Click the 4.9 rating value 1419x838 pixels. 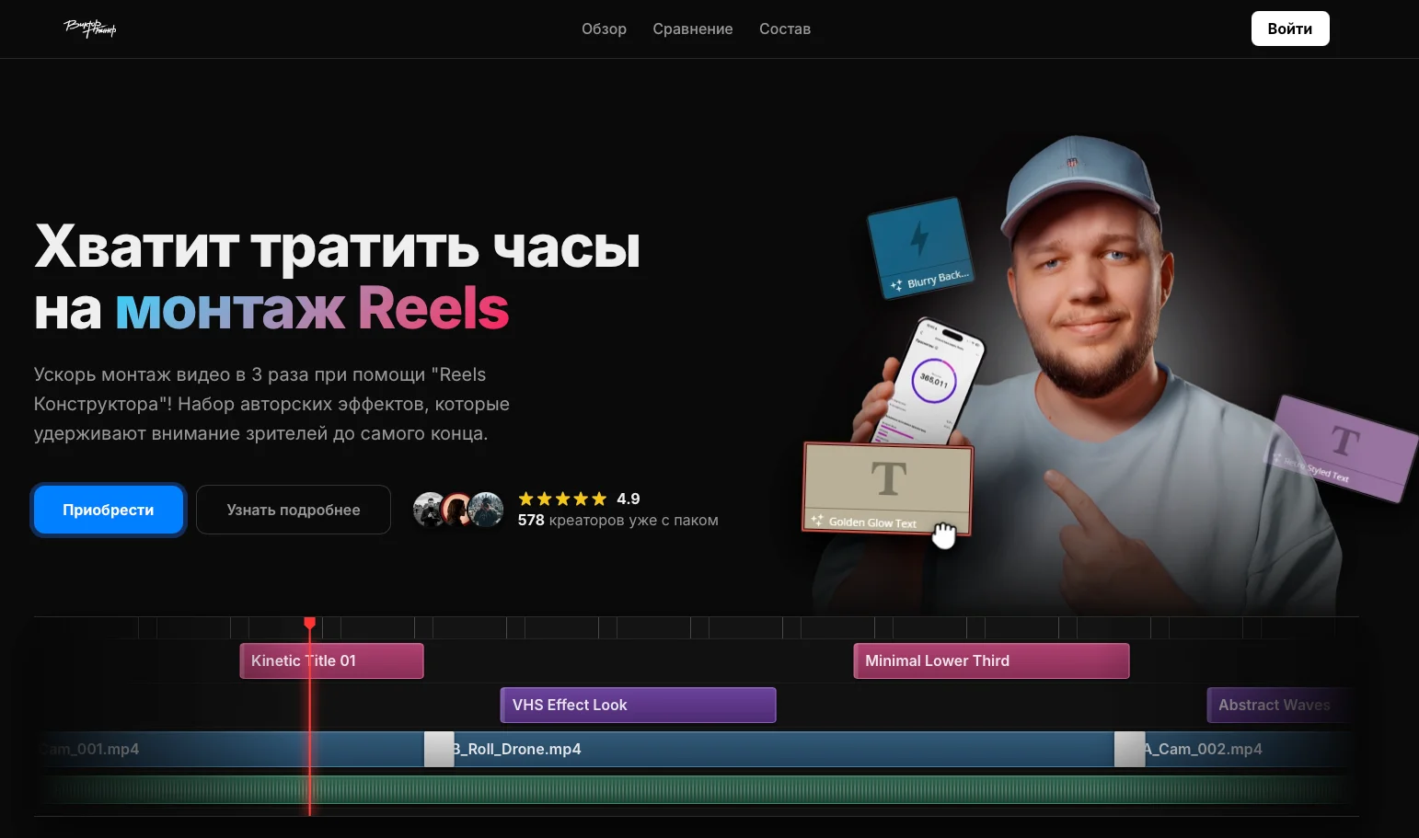pos(629,499)
